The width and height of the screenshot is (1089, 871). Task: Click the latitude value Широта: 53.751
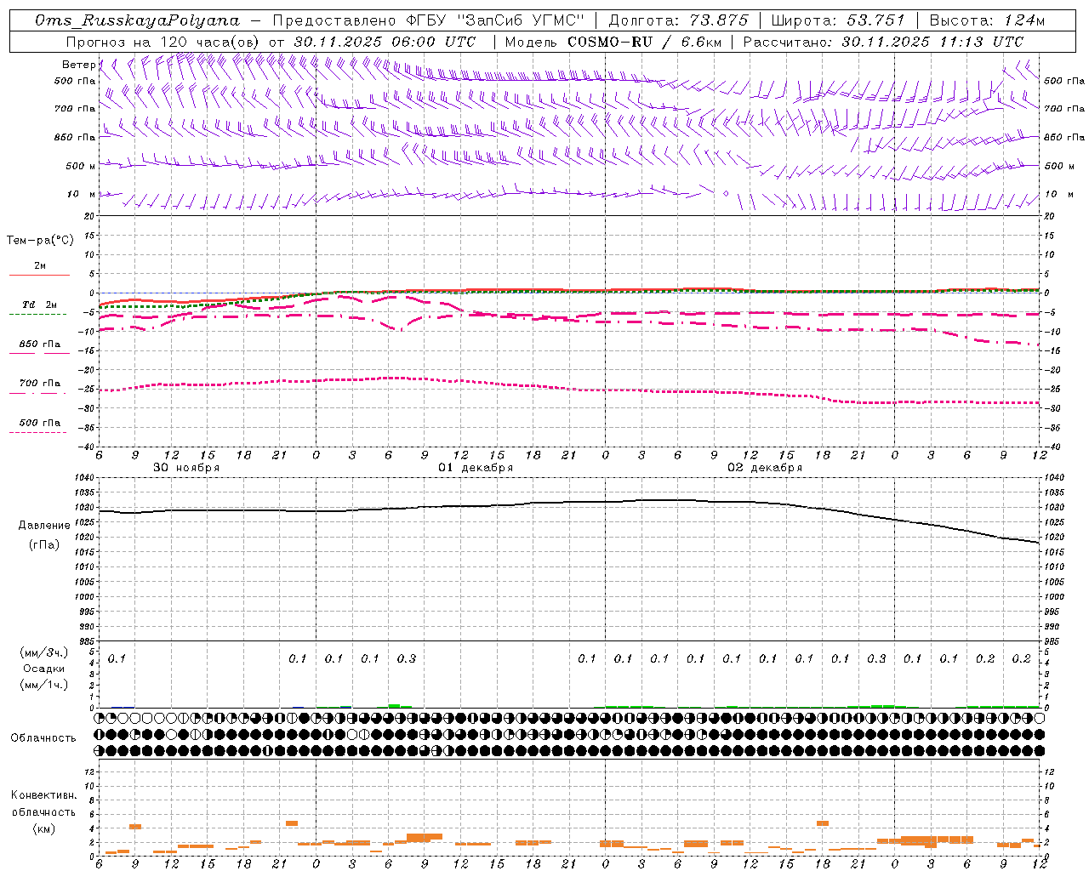838,20
